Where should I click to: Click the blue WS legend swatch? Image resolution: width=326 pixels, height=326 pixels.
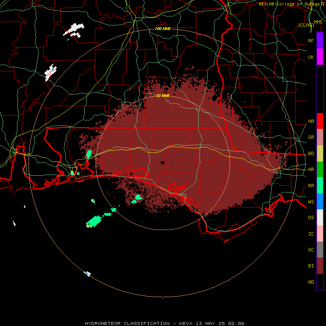tap(320, 201)
